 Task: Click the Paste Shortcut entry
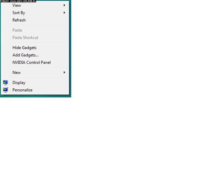click(25, 38)
